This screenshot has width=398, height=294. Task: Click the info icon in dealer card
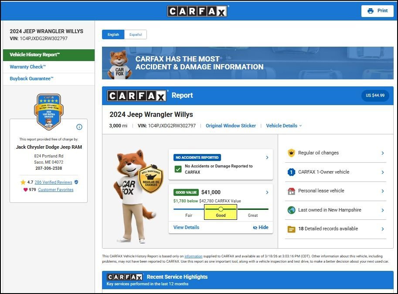79,127
